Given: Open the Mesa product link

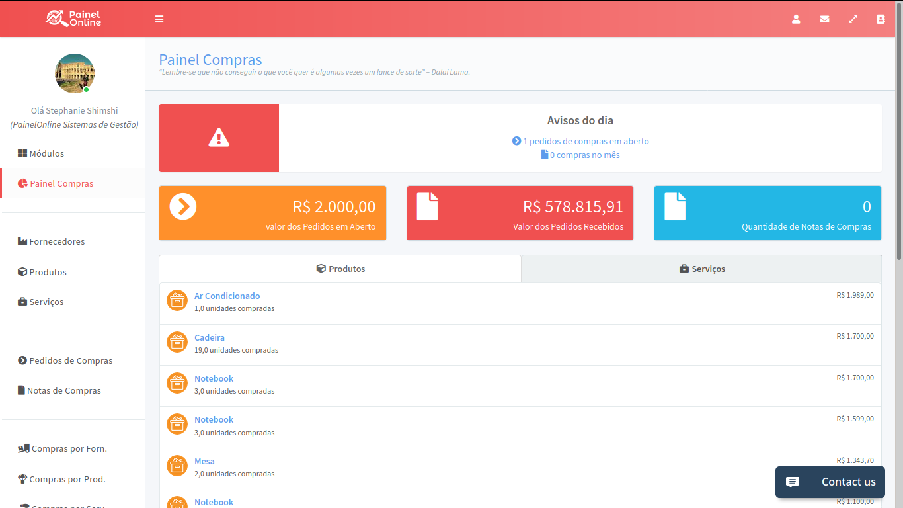Looking at the screenshot, I should click(204, 461).
